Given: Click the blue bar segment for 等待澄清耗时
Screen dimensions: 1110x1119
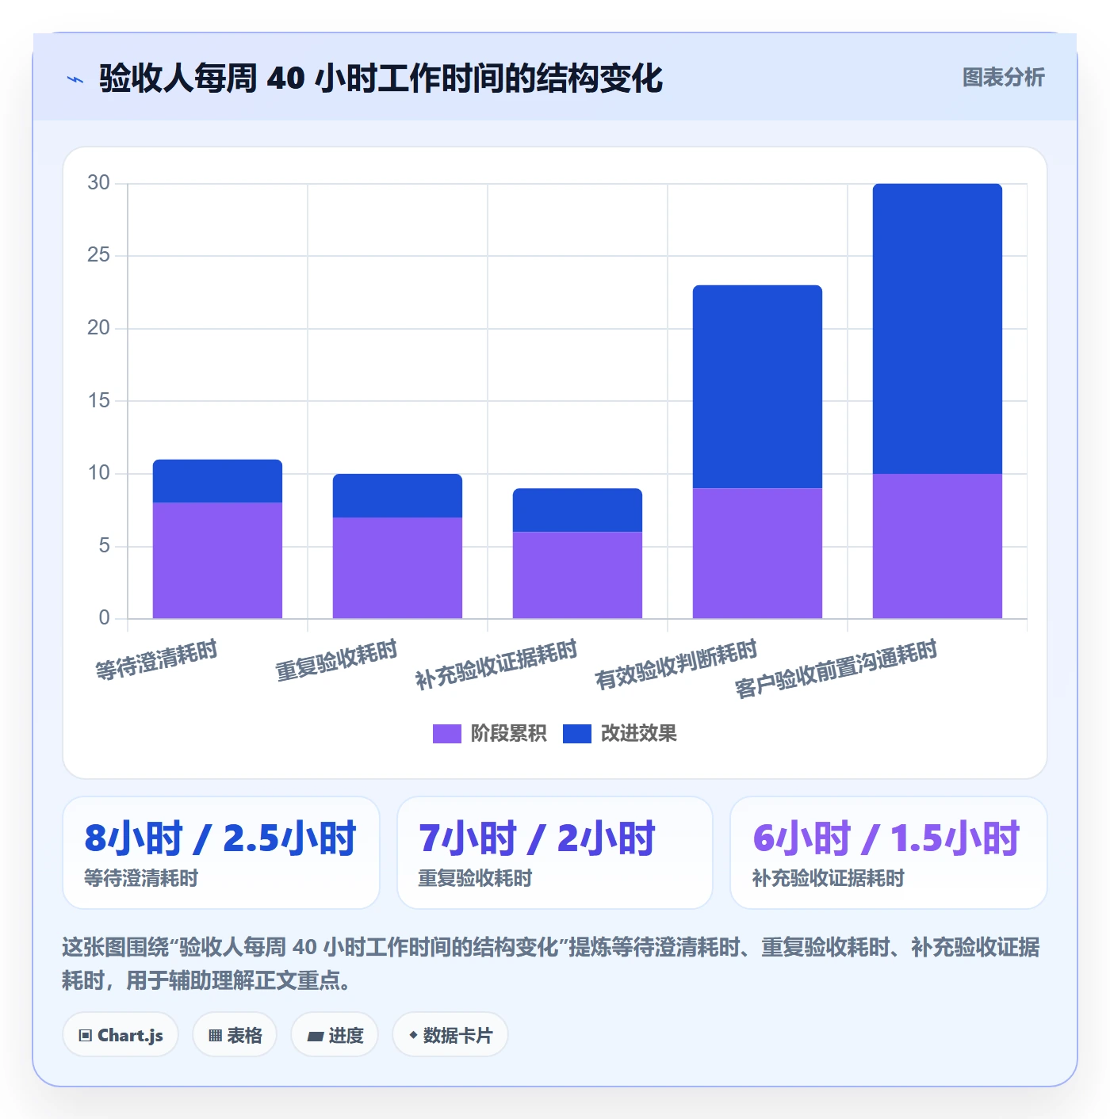Looking at the screenshot, I should coord(217,481).
